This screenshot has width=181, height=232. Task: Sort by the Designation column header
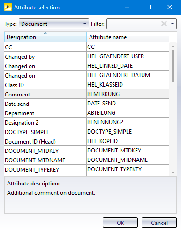[x=45, y=37]
